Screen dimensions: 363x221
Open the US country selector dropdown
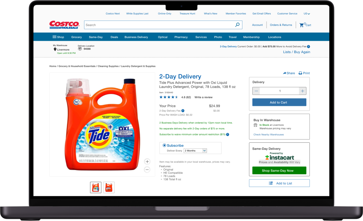(307, 14)
